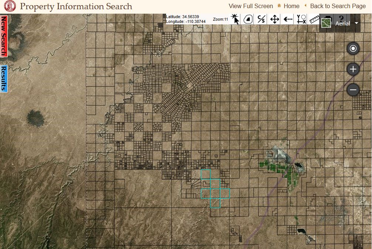Open the Results side tab
Screen dimensions: 372x249
pyautogui.click(x=4, y=78)
